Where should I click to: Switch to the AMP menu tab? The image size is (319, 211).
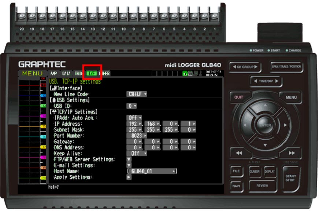(54, 74)
